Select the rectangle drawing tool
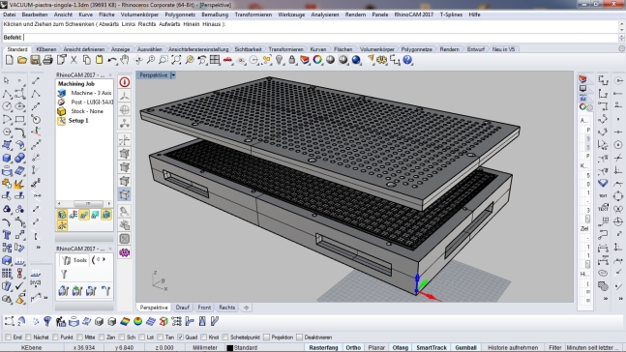 pyautogui.click(x=19, y=119)
